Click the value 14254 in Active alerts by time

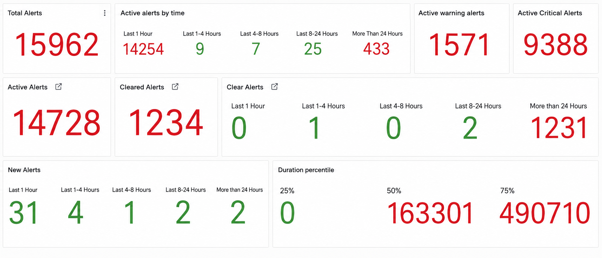point(143,49)
